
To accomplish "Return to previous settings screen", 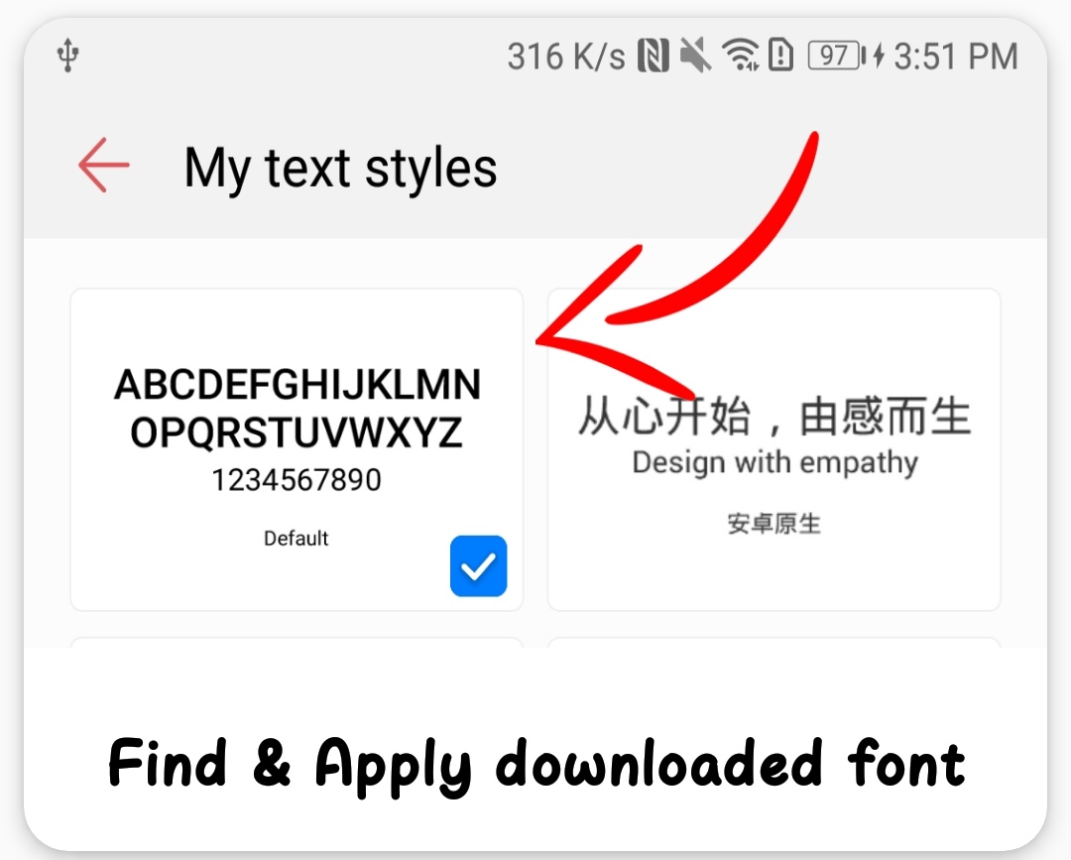I will click(x=102, y=167).
